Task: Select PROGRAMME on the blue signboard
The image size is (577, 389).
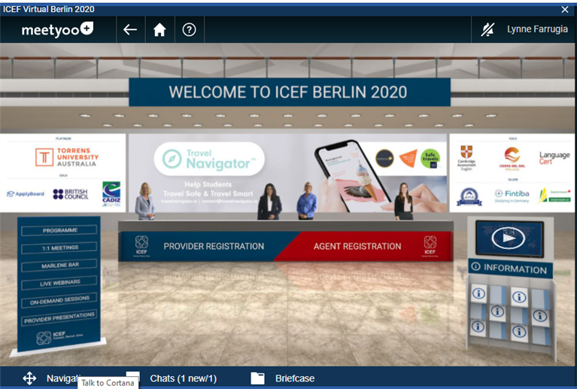Action: (59, 230)
